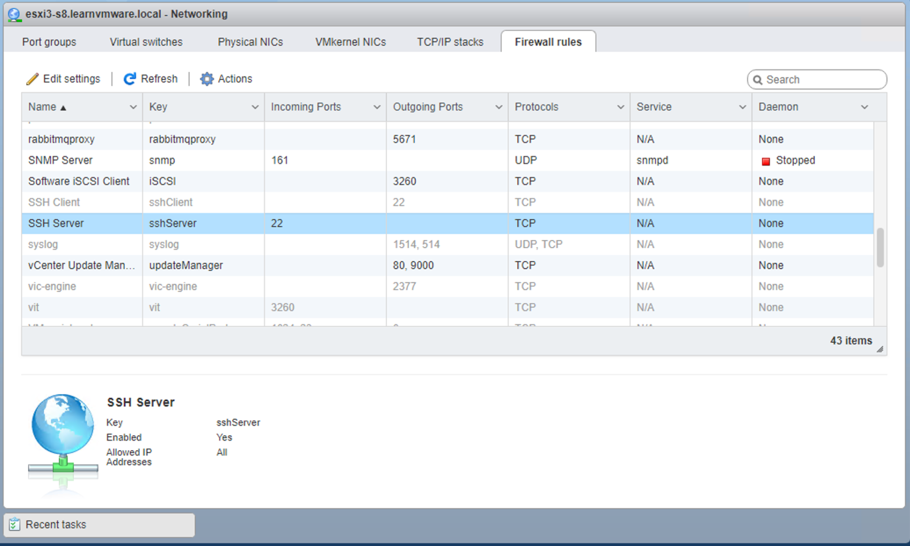Expand the Name column dropdown arrow
This screenshot has width=910, height=546.
129,106
